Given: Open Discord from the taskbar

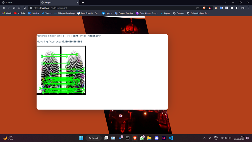Looking at the screenshot, I should pyautogui.click(x=157, y=138).
